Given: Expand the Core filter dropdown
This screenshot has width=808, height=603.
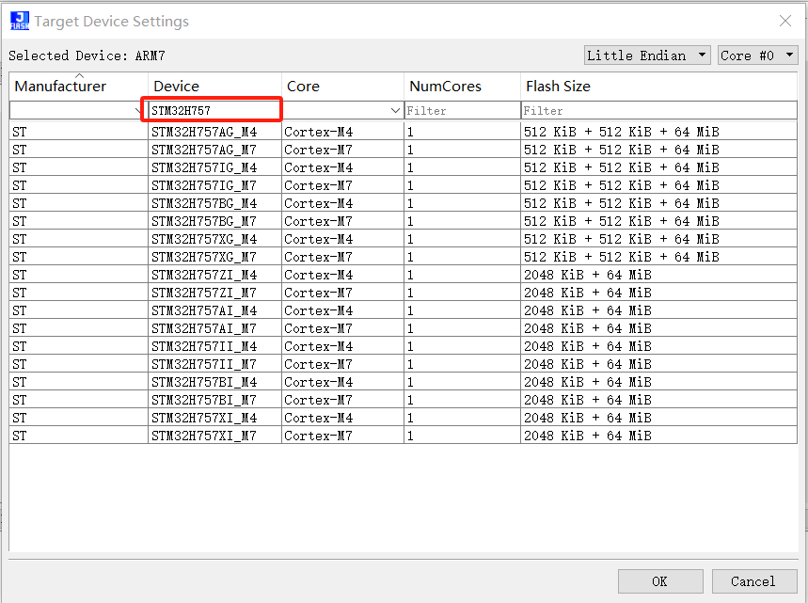Looking at the screenshot, I should [395, 110].
